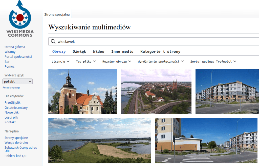Click Reset language below the language selector

pyautogui.click(x=11, y=87)
